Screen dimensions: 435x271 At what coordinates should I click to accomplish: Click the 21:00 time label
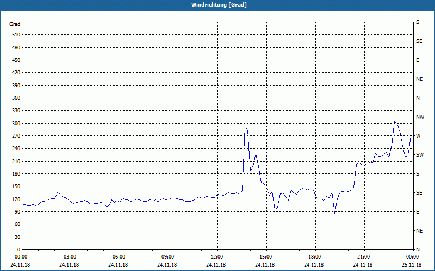point(364,257)
